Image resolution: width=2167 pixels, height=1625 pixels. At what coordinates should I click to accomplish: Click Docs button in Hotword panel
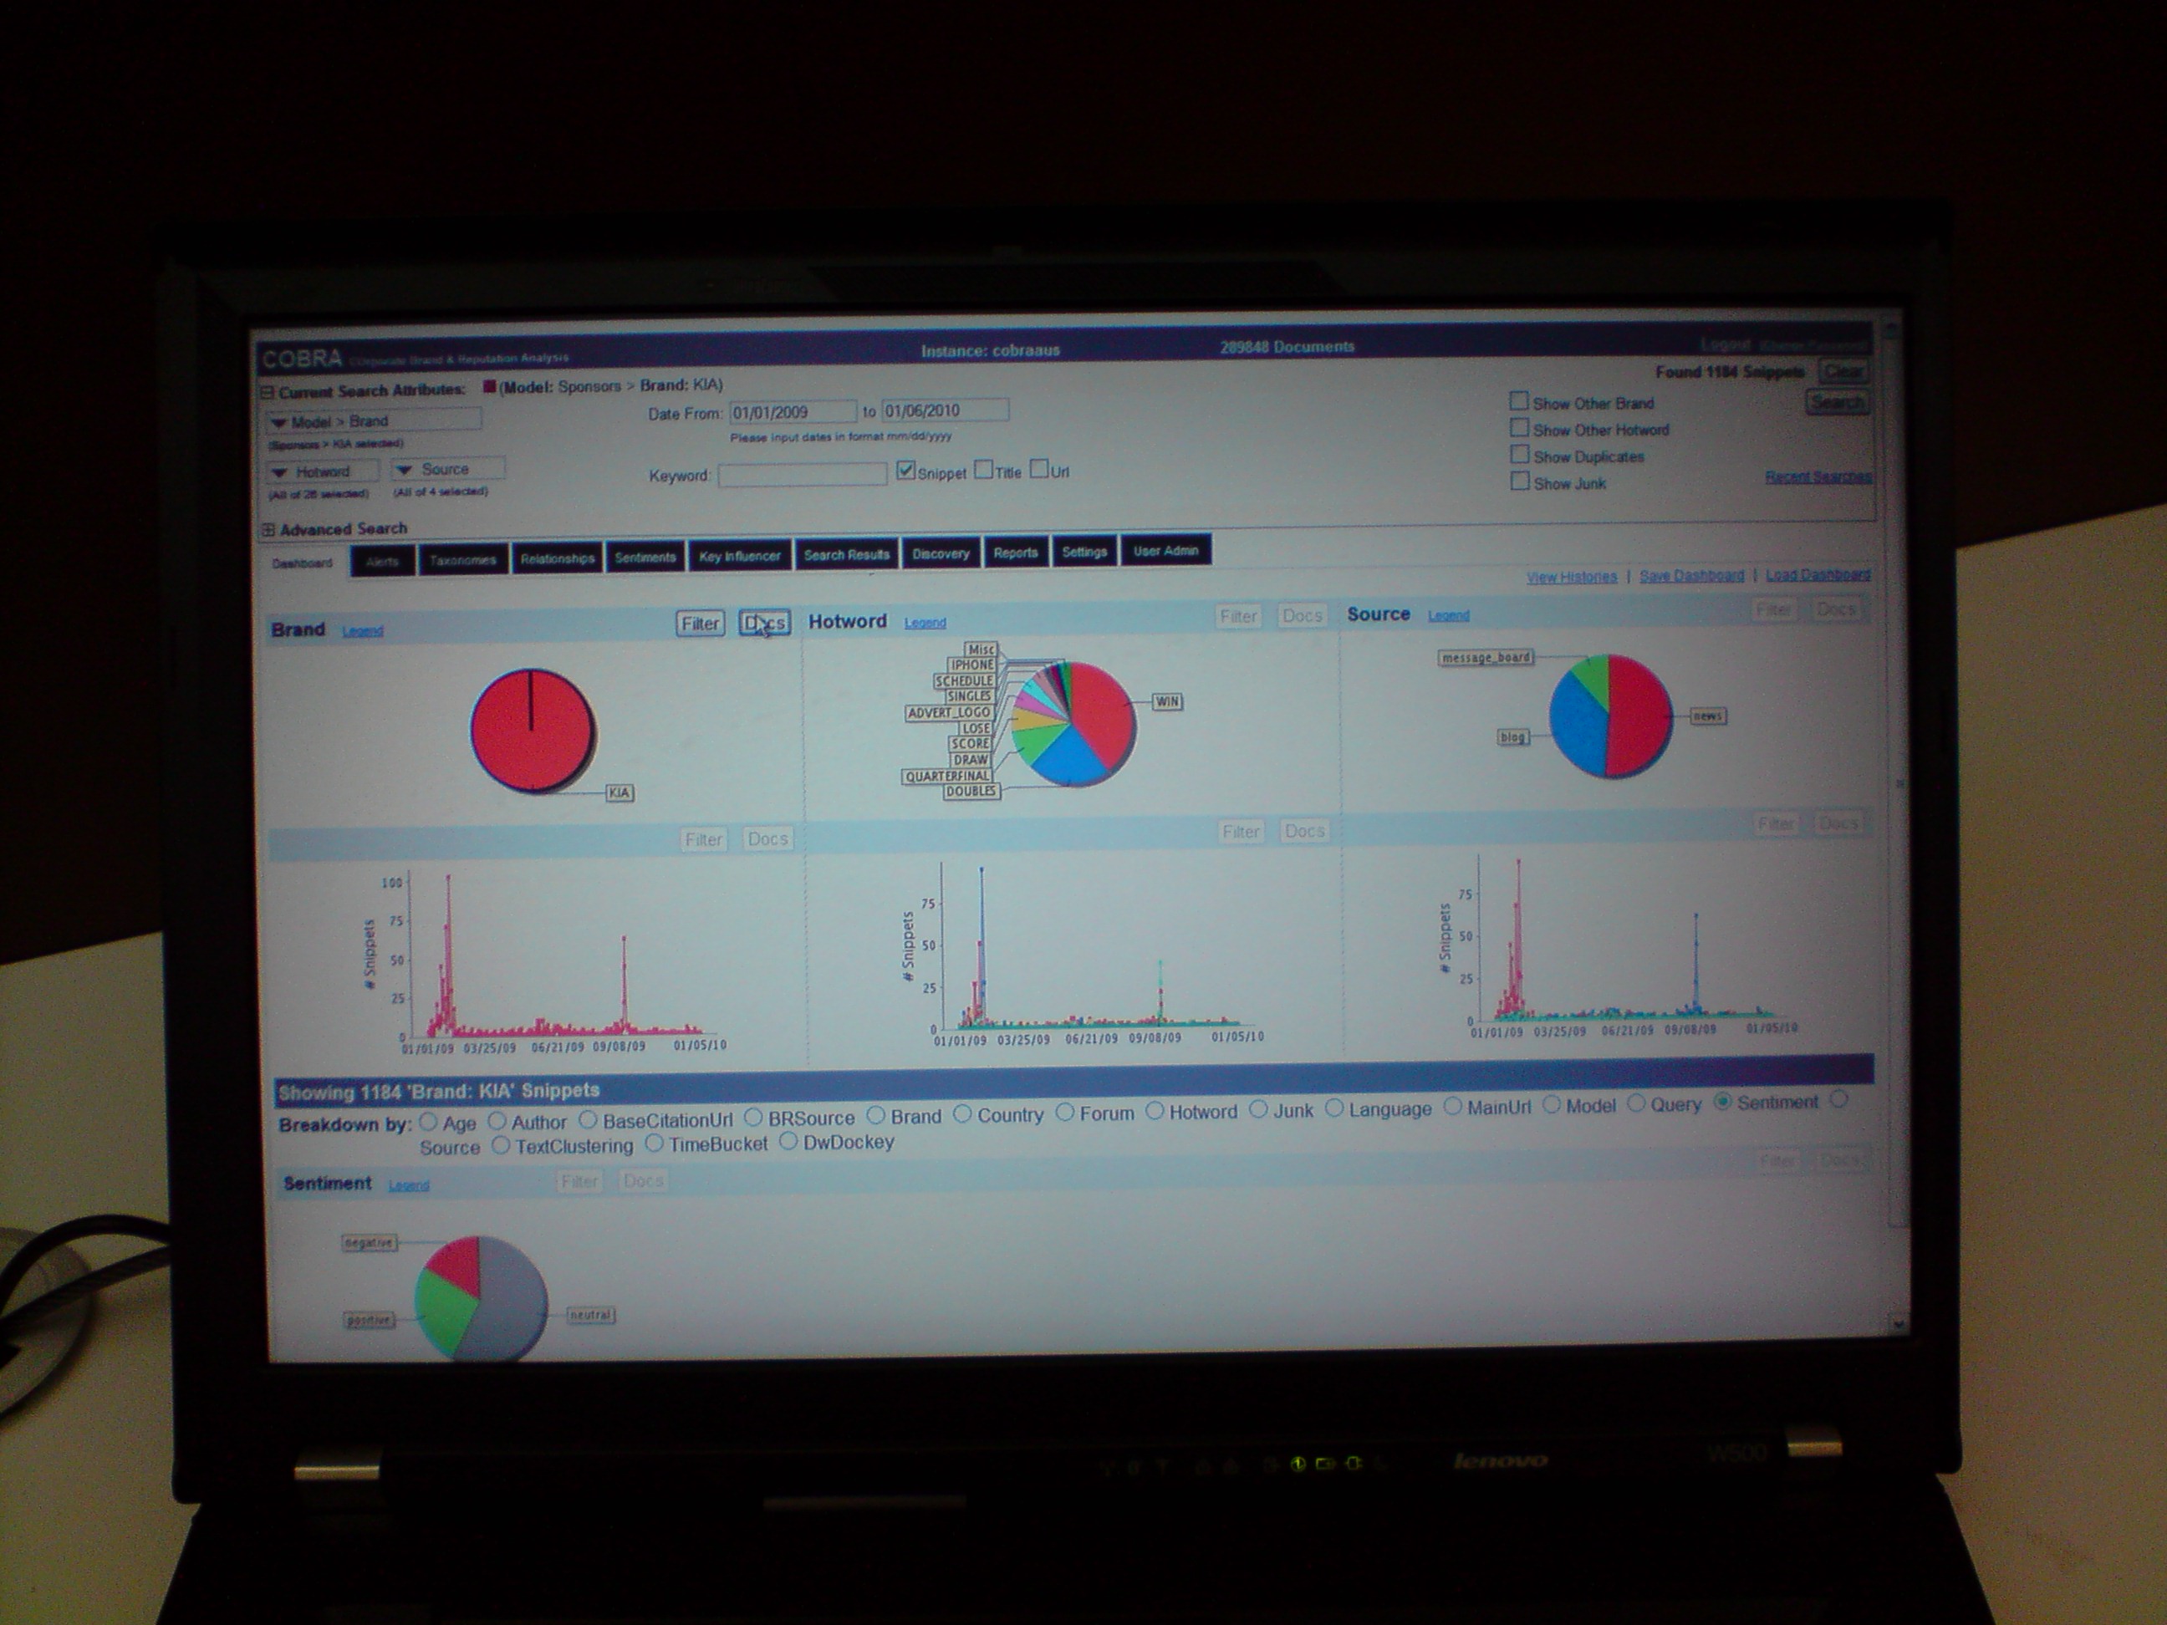(1302, 615)
